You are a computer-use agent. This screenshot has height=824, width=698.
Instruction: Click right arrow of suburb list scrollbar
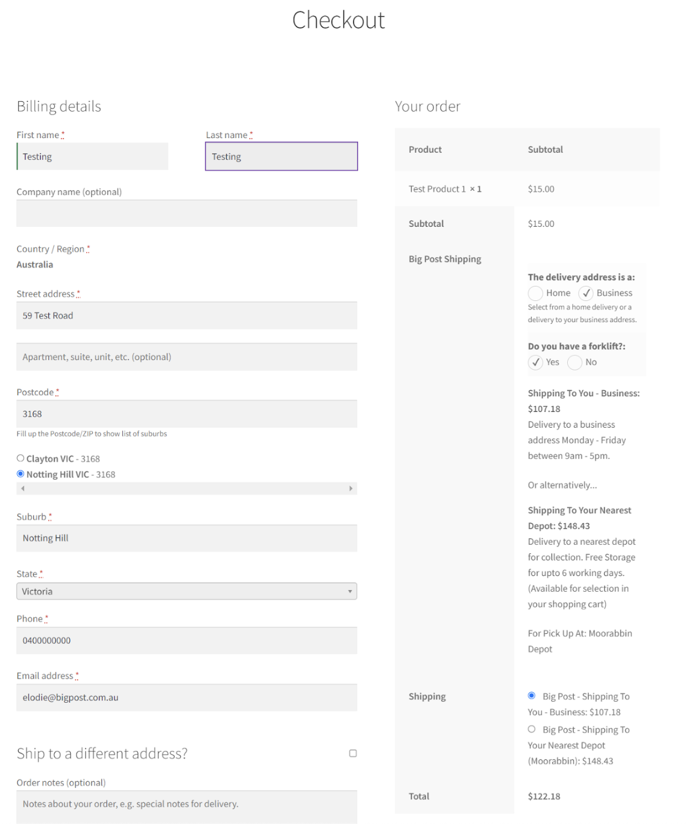tap(351, 489)
